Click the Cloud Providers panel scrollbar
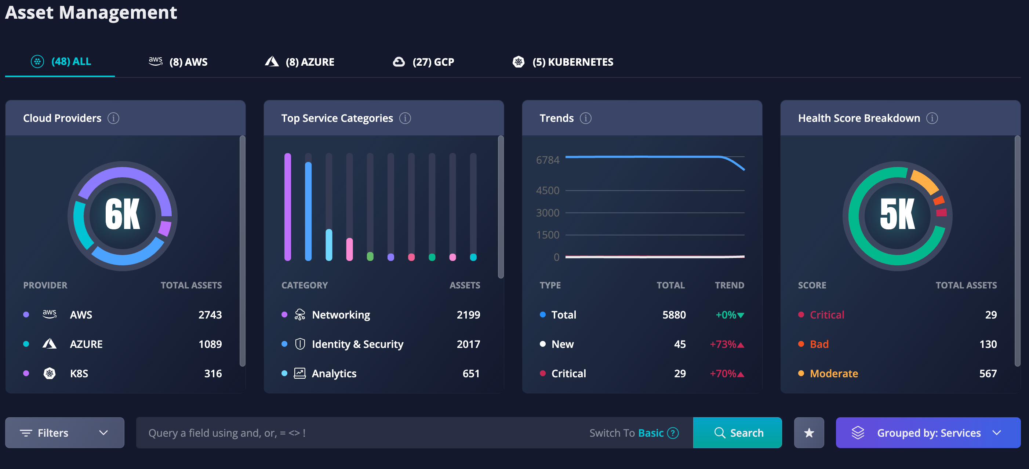Viewport: 1029px width, 469px height. pos(242,251)
